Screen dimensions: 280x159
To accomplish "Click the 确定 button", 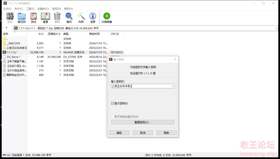I will 119,133.
